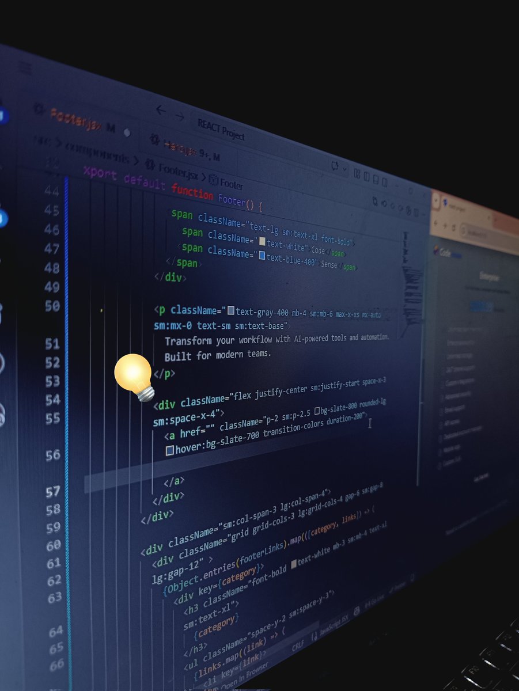The height and width of the screenshot is (691, 519).
Task: Expand the chevron beside the Copilot title icon
Action: (345, 169)
